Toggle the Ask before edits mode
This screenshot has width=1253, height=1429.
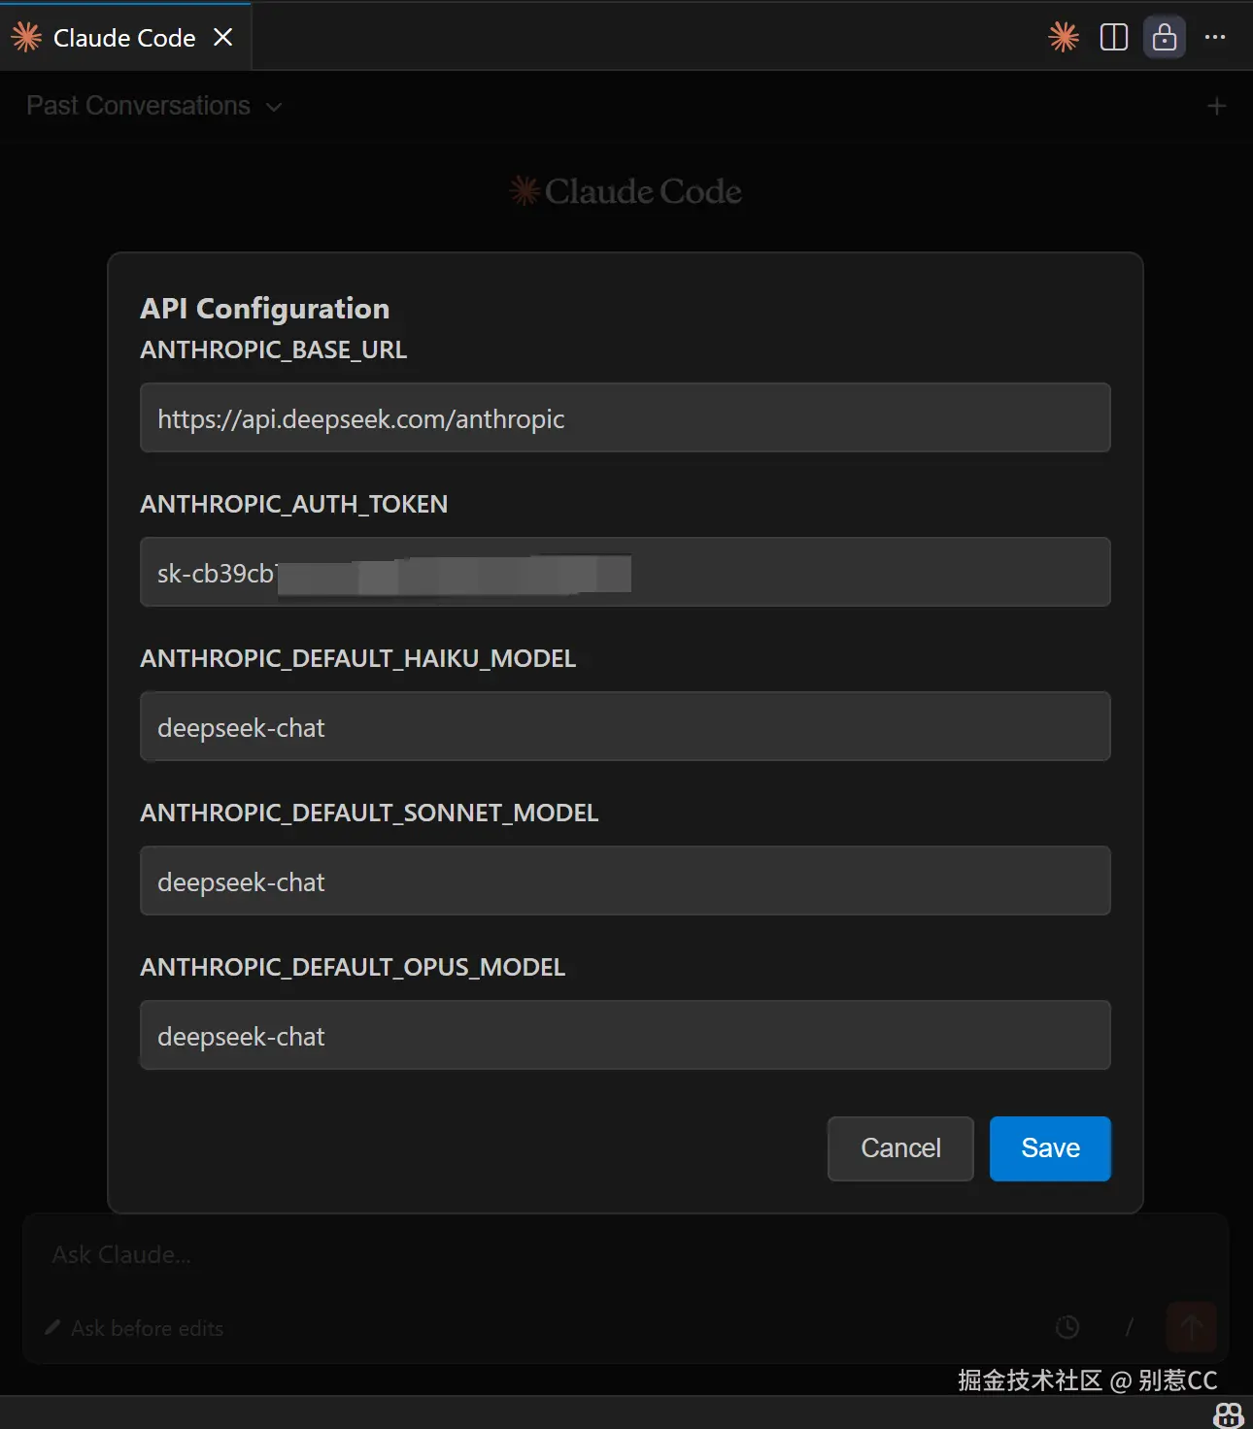coord(136,1328)
